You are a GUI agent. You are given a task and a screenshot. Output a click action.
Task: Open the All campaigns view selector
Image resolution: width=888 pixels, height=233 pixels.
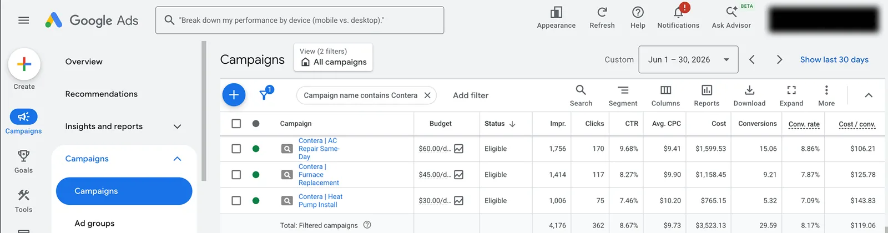point(333,58)
